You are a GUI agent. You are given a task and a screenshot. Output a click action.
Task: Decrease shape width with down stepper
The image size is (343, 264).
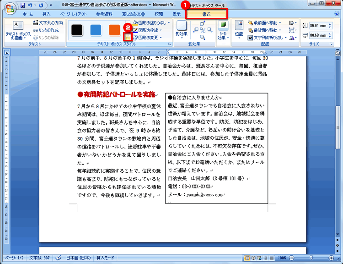(x=330, y=37)
